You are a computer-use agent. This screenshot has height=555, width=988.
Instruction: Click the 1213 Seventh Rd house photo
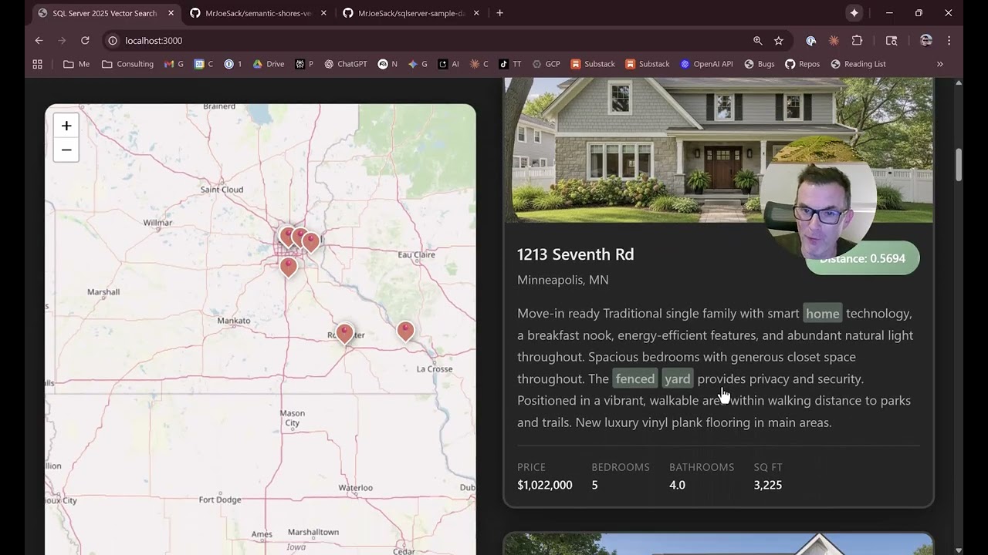[x=719, y=150]
